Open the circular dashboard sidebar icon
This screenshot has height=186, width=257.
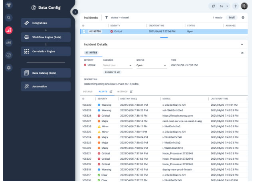tap(9, 55)
